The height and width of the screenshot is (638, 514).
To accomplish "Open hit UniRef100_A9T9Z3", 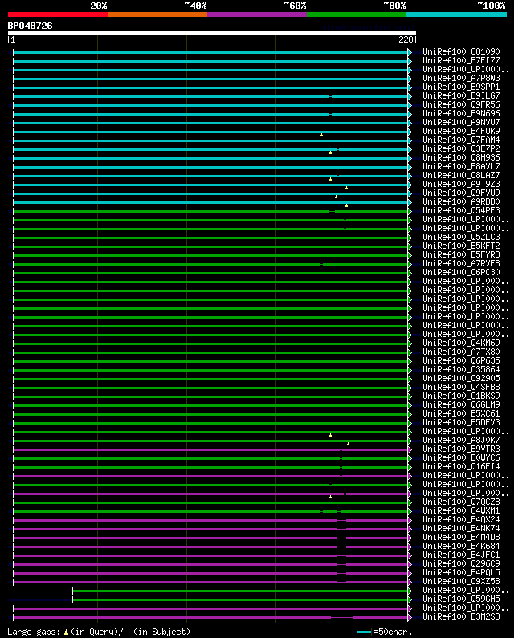I will click(x=461, y=185).
